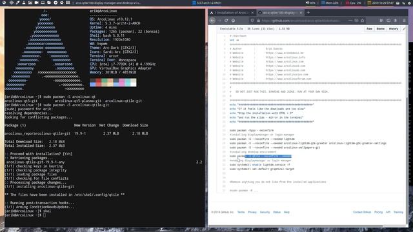The height and width of the screenshot is (232, 413).
Task: Click the arcolinux-wallpapers-git install line
Action: point(275,148)
